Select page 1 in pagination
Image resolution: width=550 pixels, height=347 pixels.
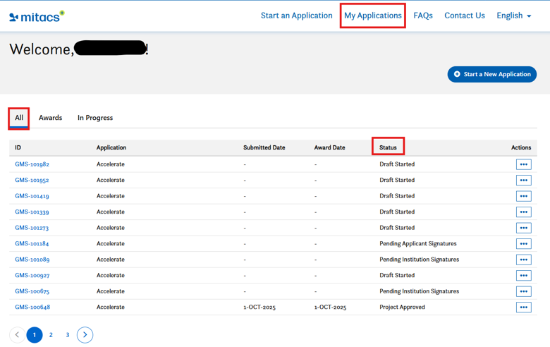pyautogui.click(x=35, y=335)
